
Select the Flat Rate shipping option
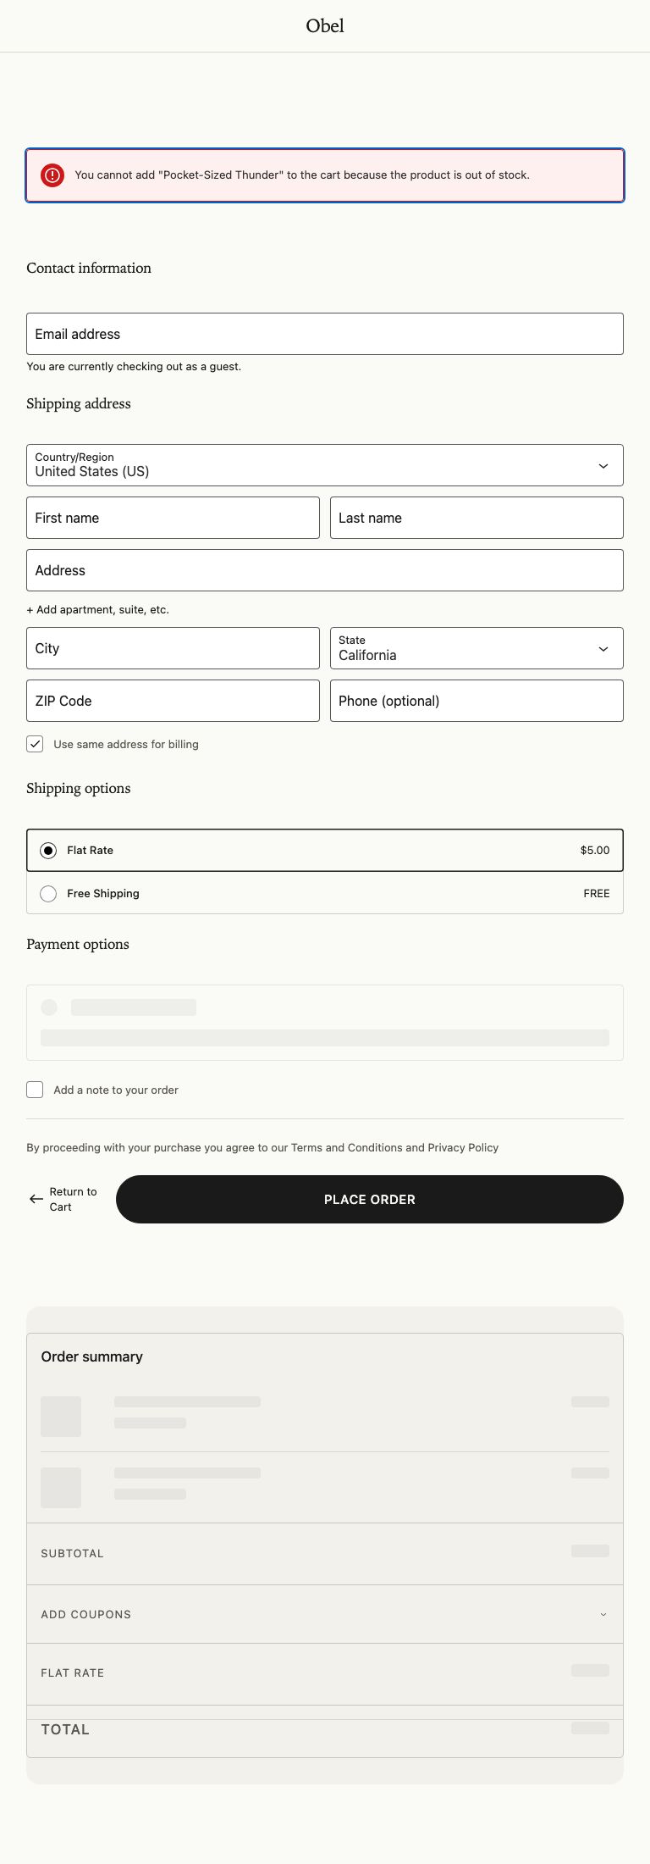[49, 851]
